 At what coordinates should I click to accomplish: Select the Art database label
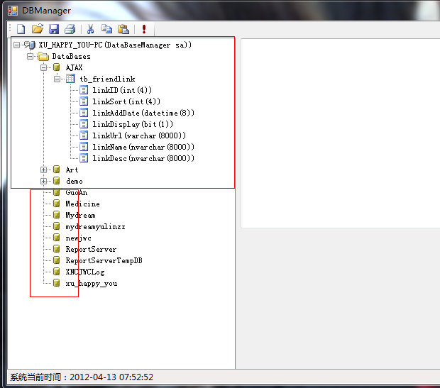pos(72,170)
